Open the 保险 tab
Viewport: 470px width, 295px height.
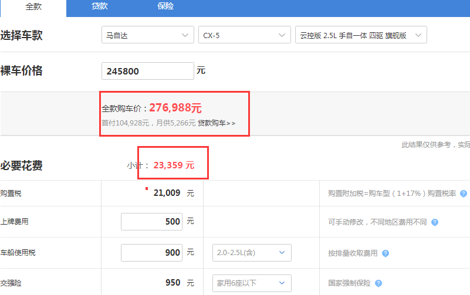coord(165,6)
